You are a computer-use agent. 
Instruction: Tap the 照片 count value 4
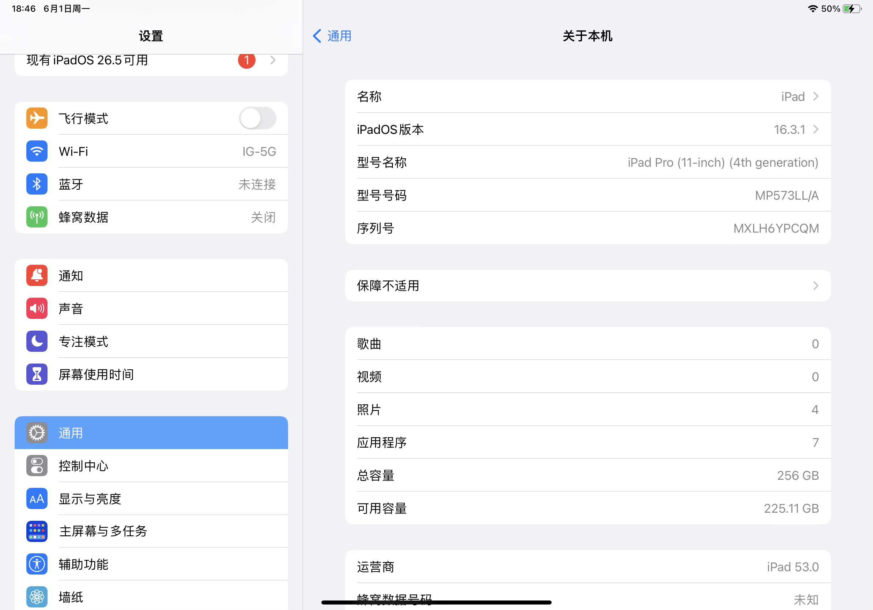pos(815,410)
